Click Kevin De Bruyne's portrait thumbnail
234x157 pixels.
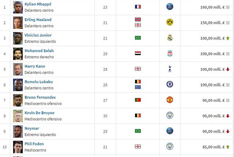click(x=18, y=116)
